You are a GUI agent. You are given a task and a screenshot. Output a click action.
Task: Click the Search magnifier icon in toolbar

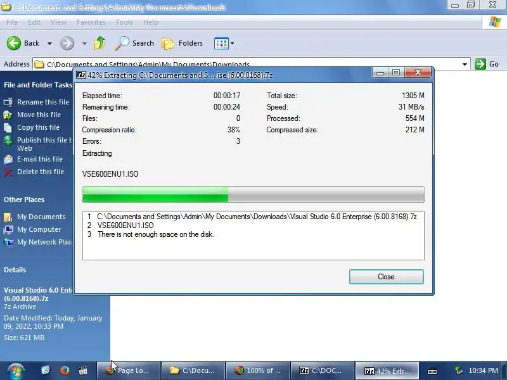(122, 43)
